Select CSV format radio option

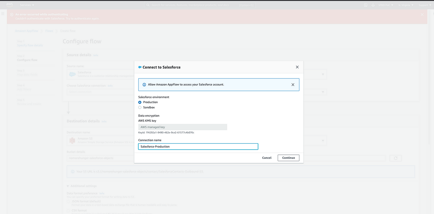click(69, 210)
